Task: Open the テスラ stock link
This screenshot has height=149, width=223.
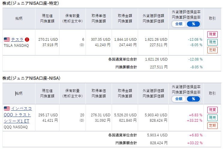Action: (17, 40)
